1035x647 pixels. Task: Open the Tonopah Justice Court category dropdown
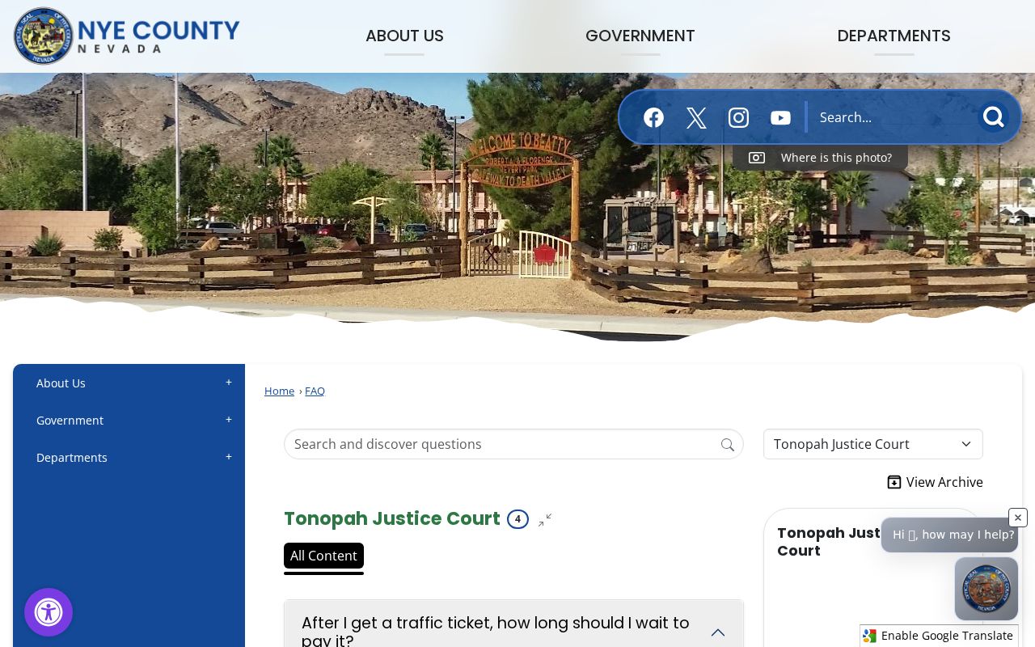coord(873,444)
